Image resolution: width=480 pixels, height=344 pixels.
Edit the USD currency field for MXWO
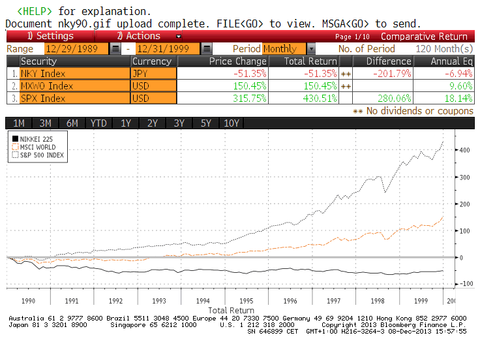point(154,86)
